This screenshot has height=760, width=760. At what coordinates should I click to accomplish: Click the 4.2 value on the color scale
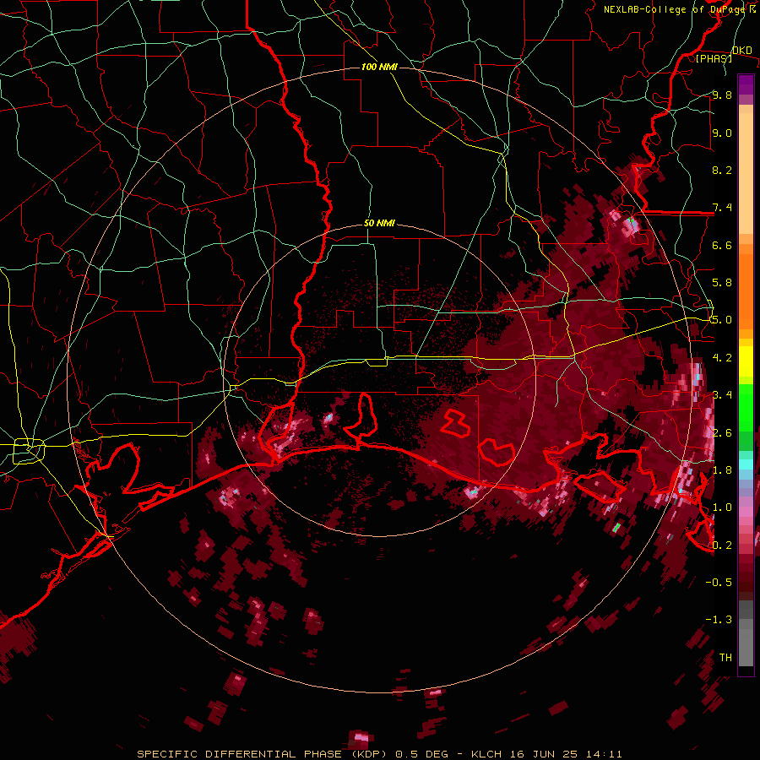tap(722, 358)
